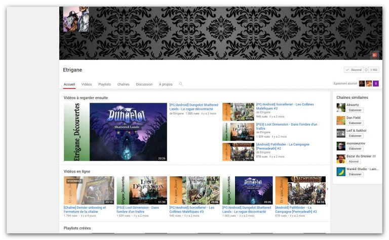Screen dimensions: 389x240
Task: Open the Dan Field channel avatar
Action: [341, 121]
